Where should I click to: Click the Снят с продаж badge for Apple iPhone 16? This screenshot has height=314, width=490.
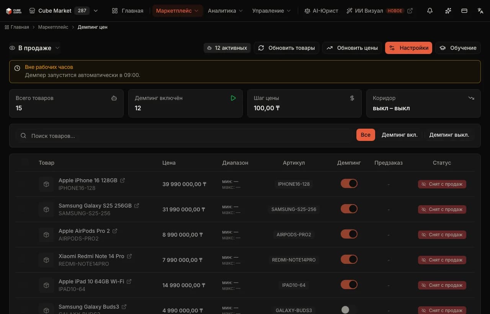[442, 184]
